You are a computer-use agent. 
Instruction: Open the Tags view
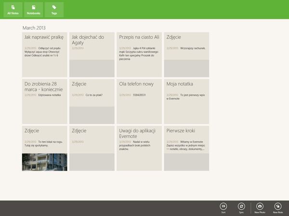(x=54, y=10)
